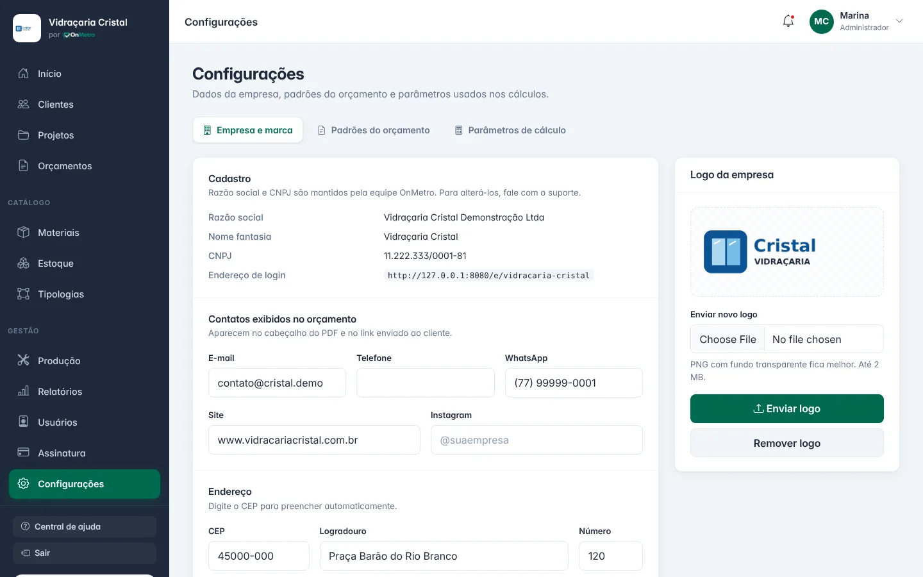Expand the Marina user menu chevron
Image resolution: width=923 pixels, height=577 pixels.
(x=899, y=21)
